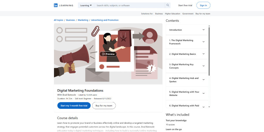264x132 pixels.
Task: Click the 'Duration: 1h 35m' text
Action: [x=65, y=99]
